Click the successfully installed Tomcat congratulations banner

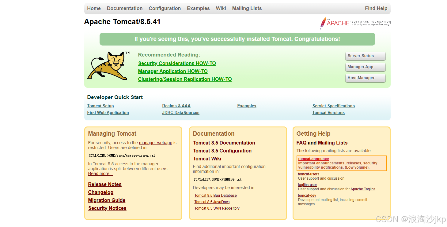(237, 39)
